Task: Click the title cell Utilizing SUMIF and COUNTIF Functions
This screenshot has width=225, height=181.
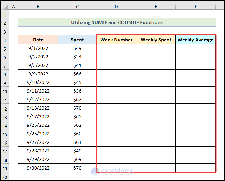Action: click(117, 22)
